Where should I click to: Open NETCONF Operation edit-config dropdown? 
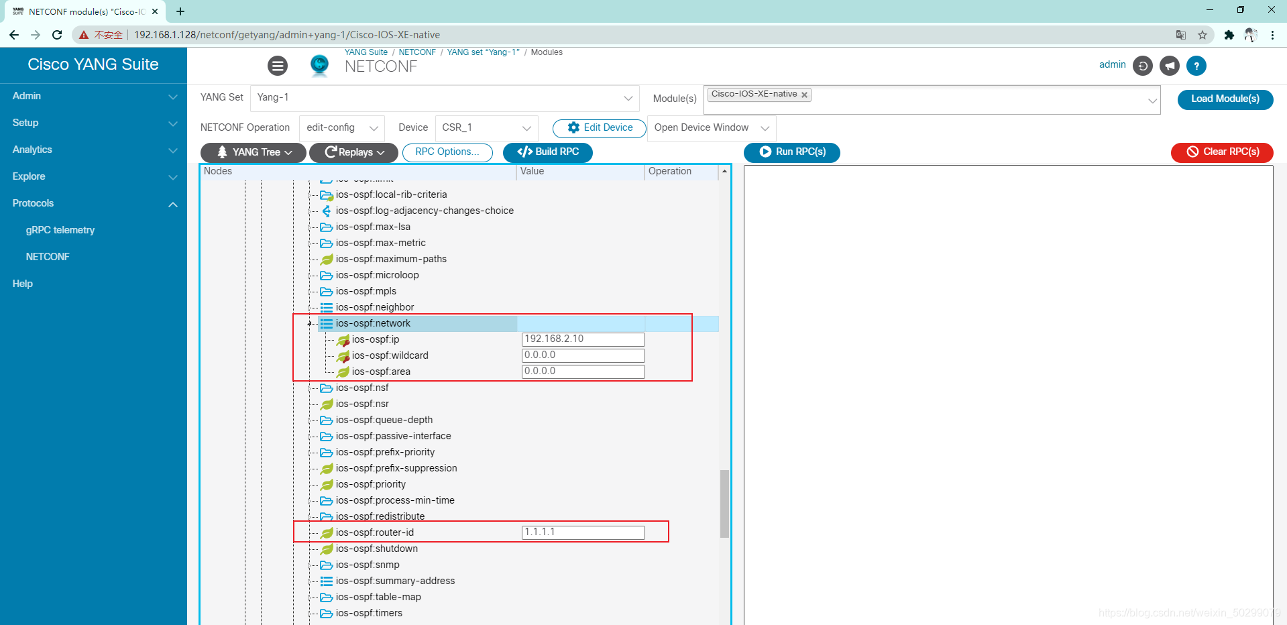click(342, 128)
